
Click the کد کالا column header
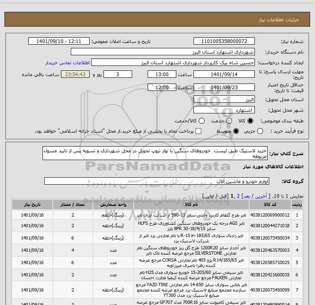point(270,204)
